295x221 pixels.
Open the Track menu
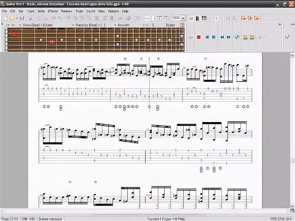click(x=30, y=11)
